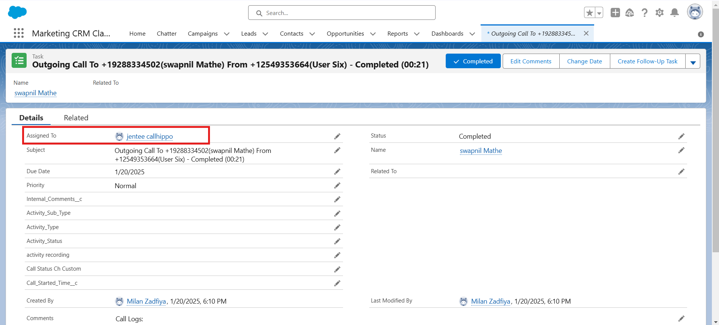Open the user profile avatar
This screenshot has width=719, height=325.
695,12
